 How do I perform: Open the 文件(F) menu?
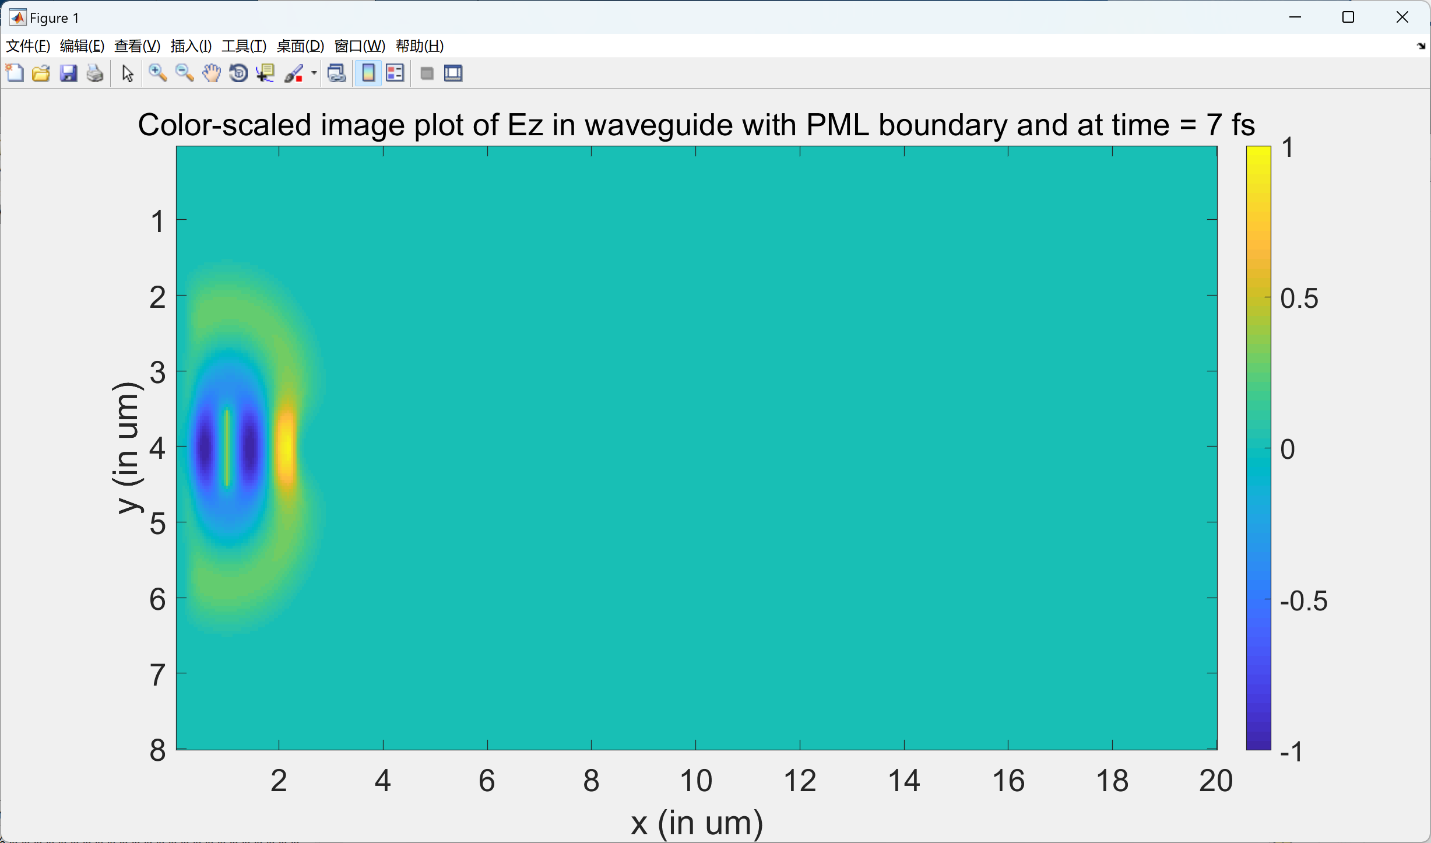point(27,46)
